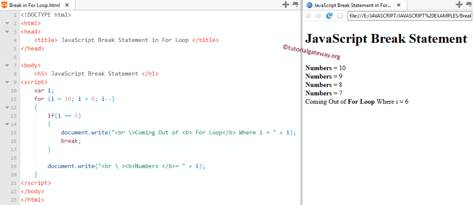Click the "if(i == 6)" condition
The height and width of the screenshot is (205, 473).
coord(64,116)
